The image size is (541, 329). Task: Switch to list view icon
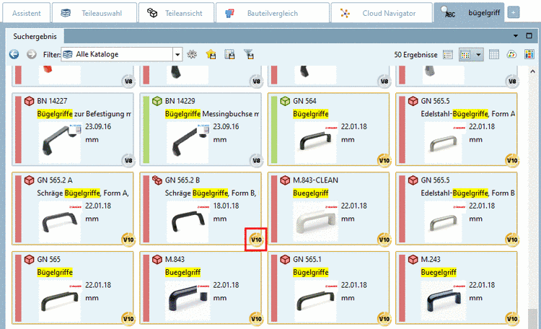click(x=448, y=55)
